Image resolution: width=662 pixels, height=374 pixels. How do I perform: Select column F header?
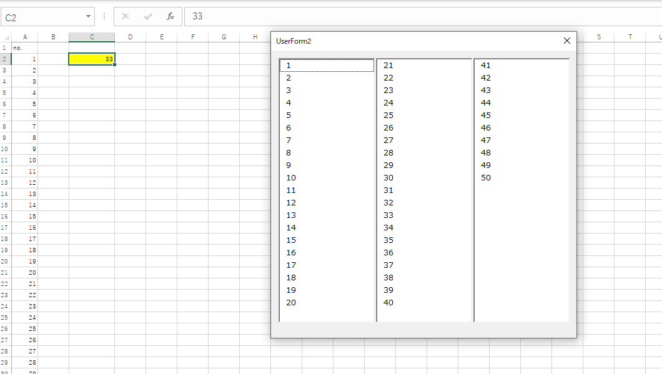[x=192, y=37]
